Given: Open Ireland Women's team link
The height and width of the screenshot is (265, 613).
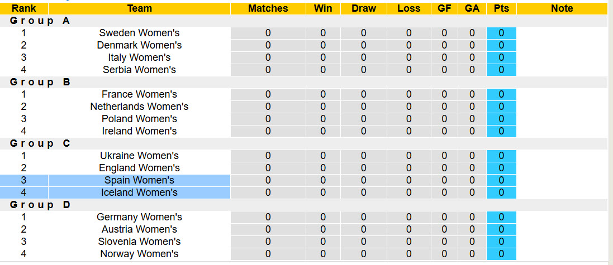Looking at the screenshot, I should coord(139,131).
